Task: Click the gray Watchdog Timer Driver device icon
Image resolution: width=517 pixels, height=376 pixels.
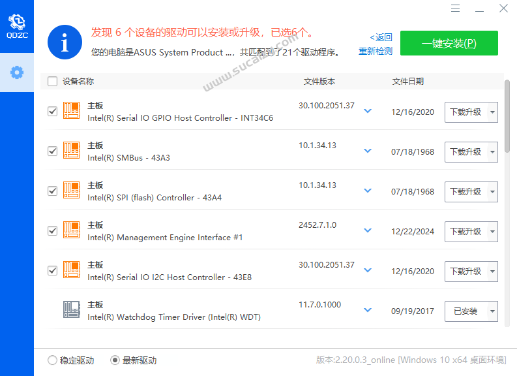Action: [71, 311]
